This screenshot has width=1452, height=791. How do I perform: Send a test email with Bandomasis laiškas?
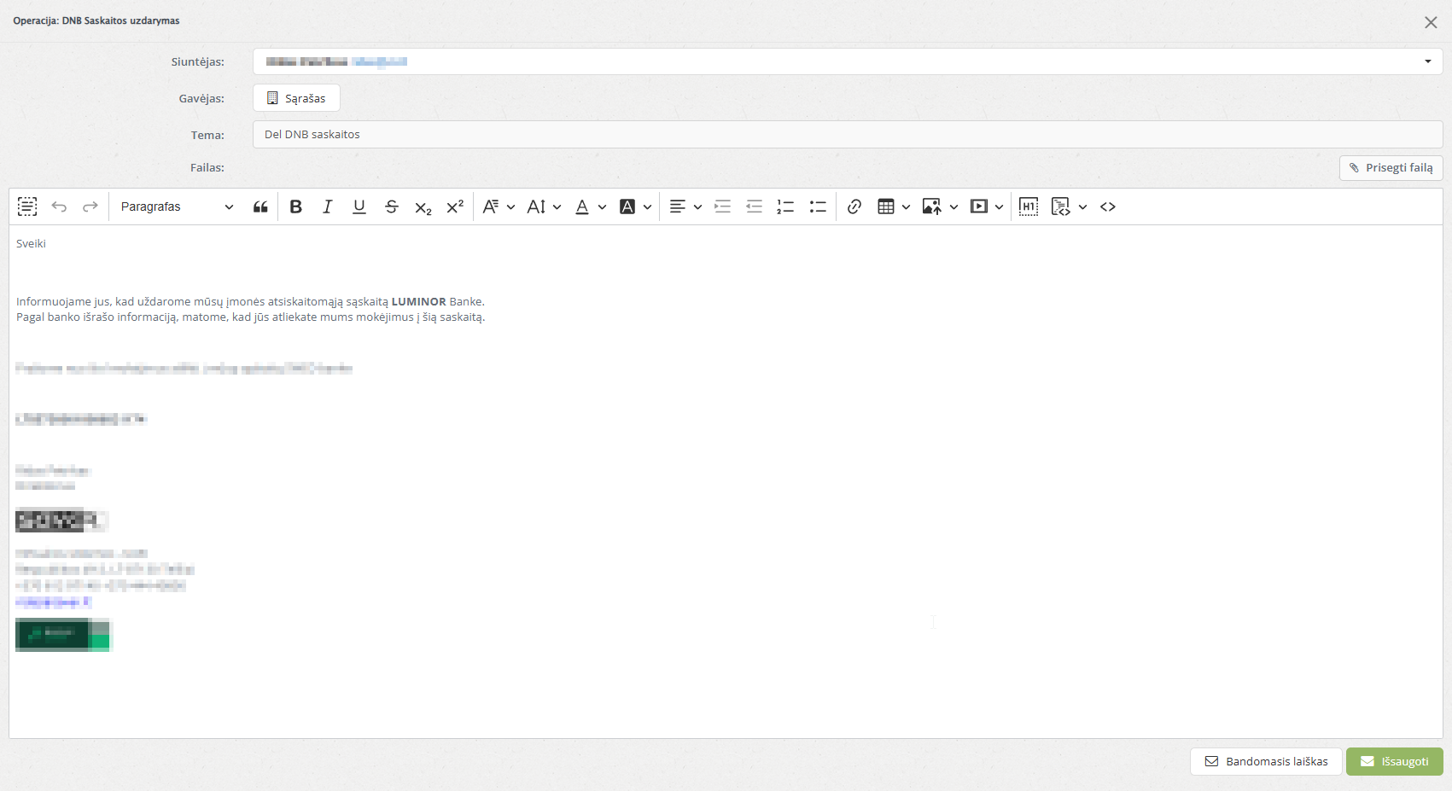coord(1266,761)
